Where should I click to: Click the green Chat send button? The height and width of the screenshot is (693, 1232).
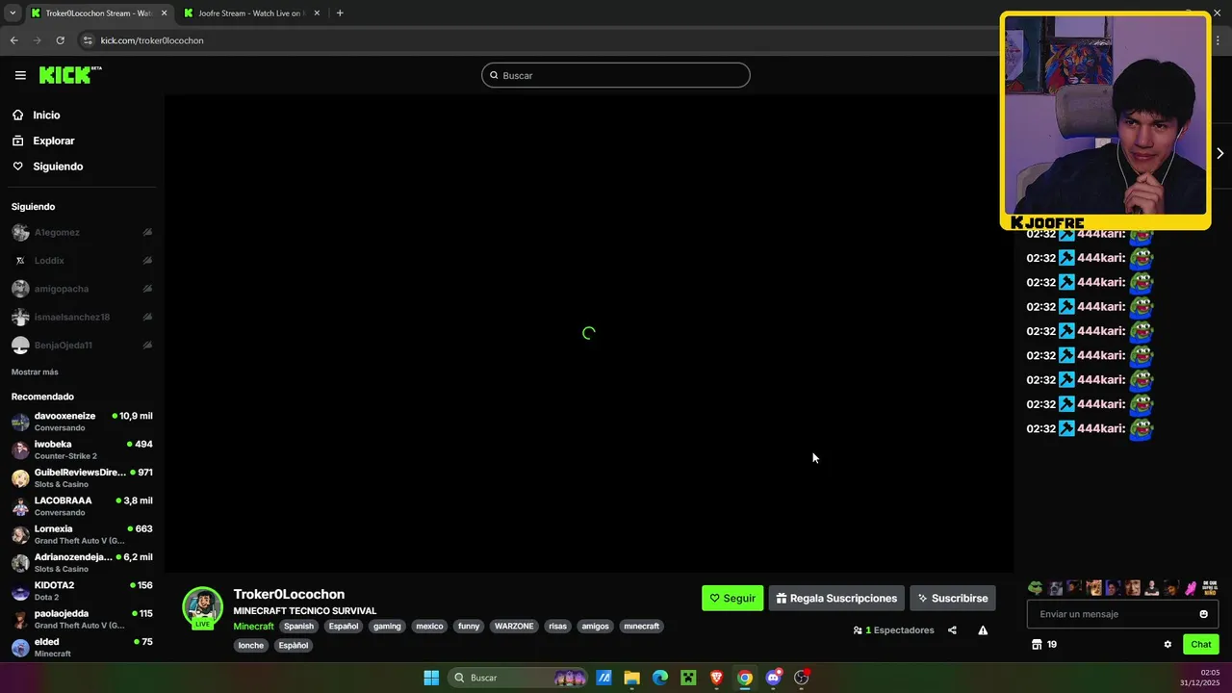point(1201,645)
